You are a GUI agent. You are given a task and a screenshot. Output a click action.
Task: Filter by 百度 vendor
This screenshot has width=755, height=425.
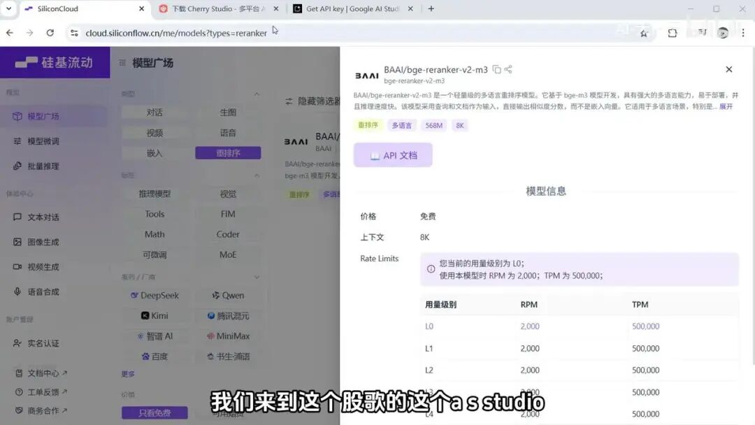click(x=154, y=356)
